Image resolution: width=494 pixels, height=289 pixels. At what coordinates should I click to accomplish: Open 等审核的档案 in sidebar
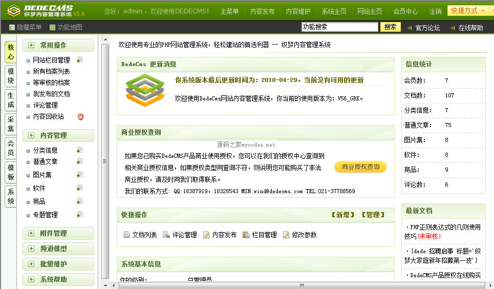[51, 82]
